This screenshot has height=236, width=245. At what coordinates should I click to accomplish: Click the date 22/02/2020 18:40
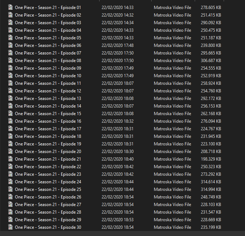(x=118, y=159)
